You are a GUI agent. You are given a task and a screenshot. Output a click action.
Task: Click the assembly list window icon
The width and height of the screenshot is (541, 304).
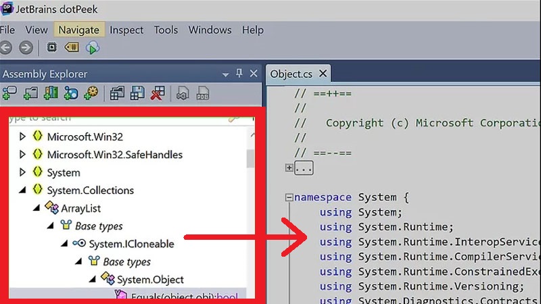[117, 93]
